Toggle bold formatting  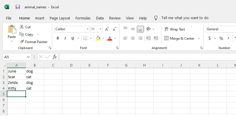point(58,38)
